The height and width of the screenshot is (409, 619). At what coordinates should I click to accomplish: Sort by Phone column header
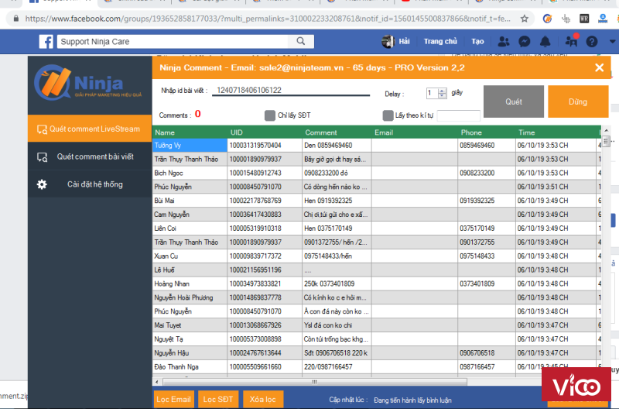point(487,132)
